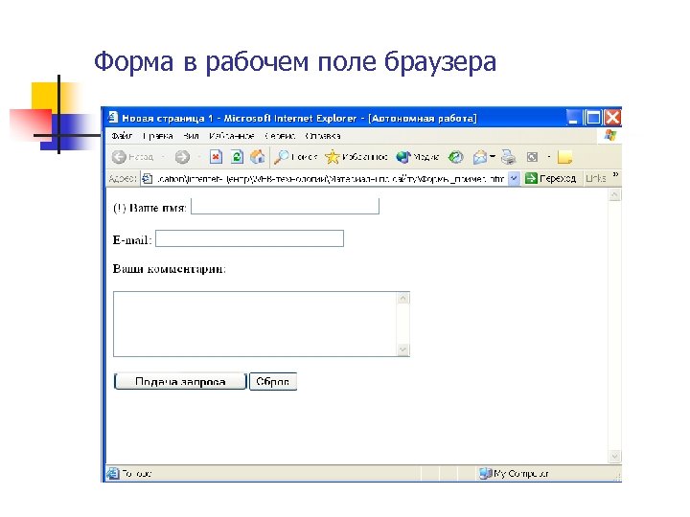The width and height of the screenshot is (690, 517).
Task: Open the Forward button history dropdown arrow
Action: [199, 157]
